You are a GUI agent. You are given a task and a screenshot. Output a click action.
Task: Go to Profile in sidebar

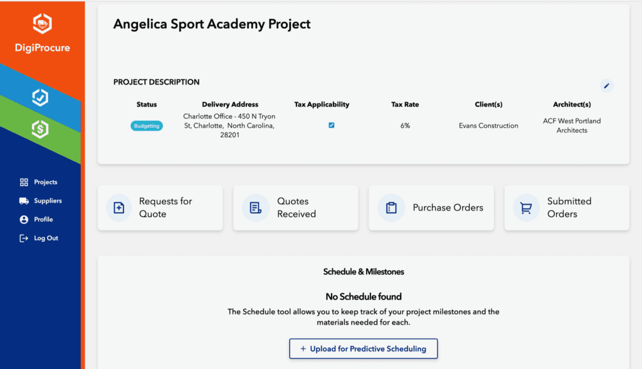[x=43, y=220]
